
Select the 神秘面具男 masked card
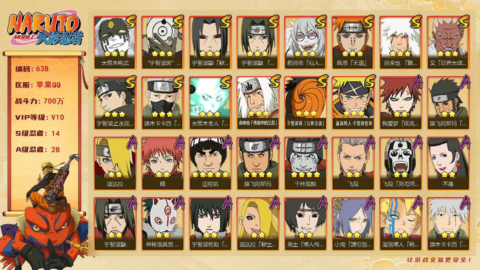163,224
